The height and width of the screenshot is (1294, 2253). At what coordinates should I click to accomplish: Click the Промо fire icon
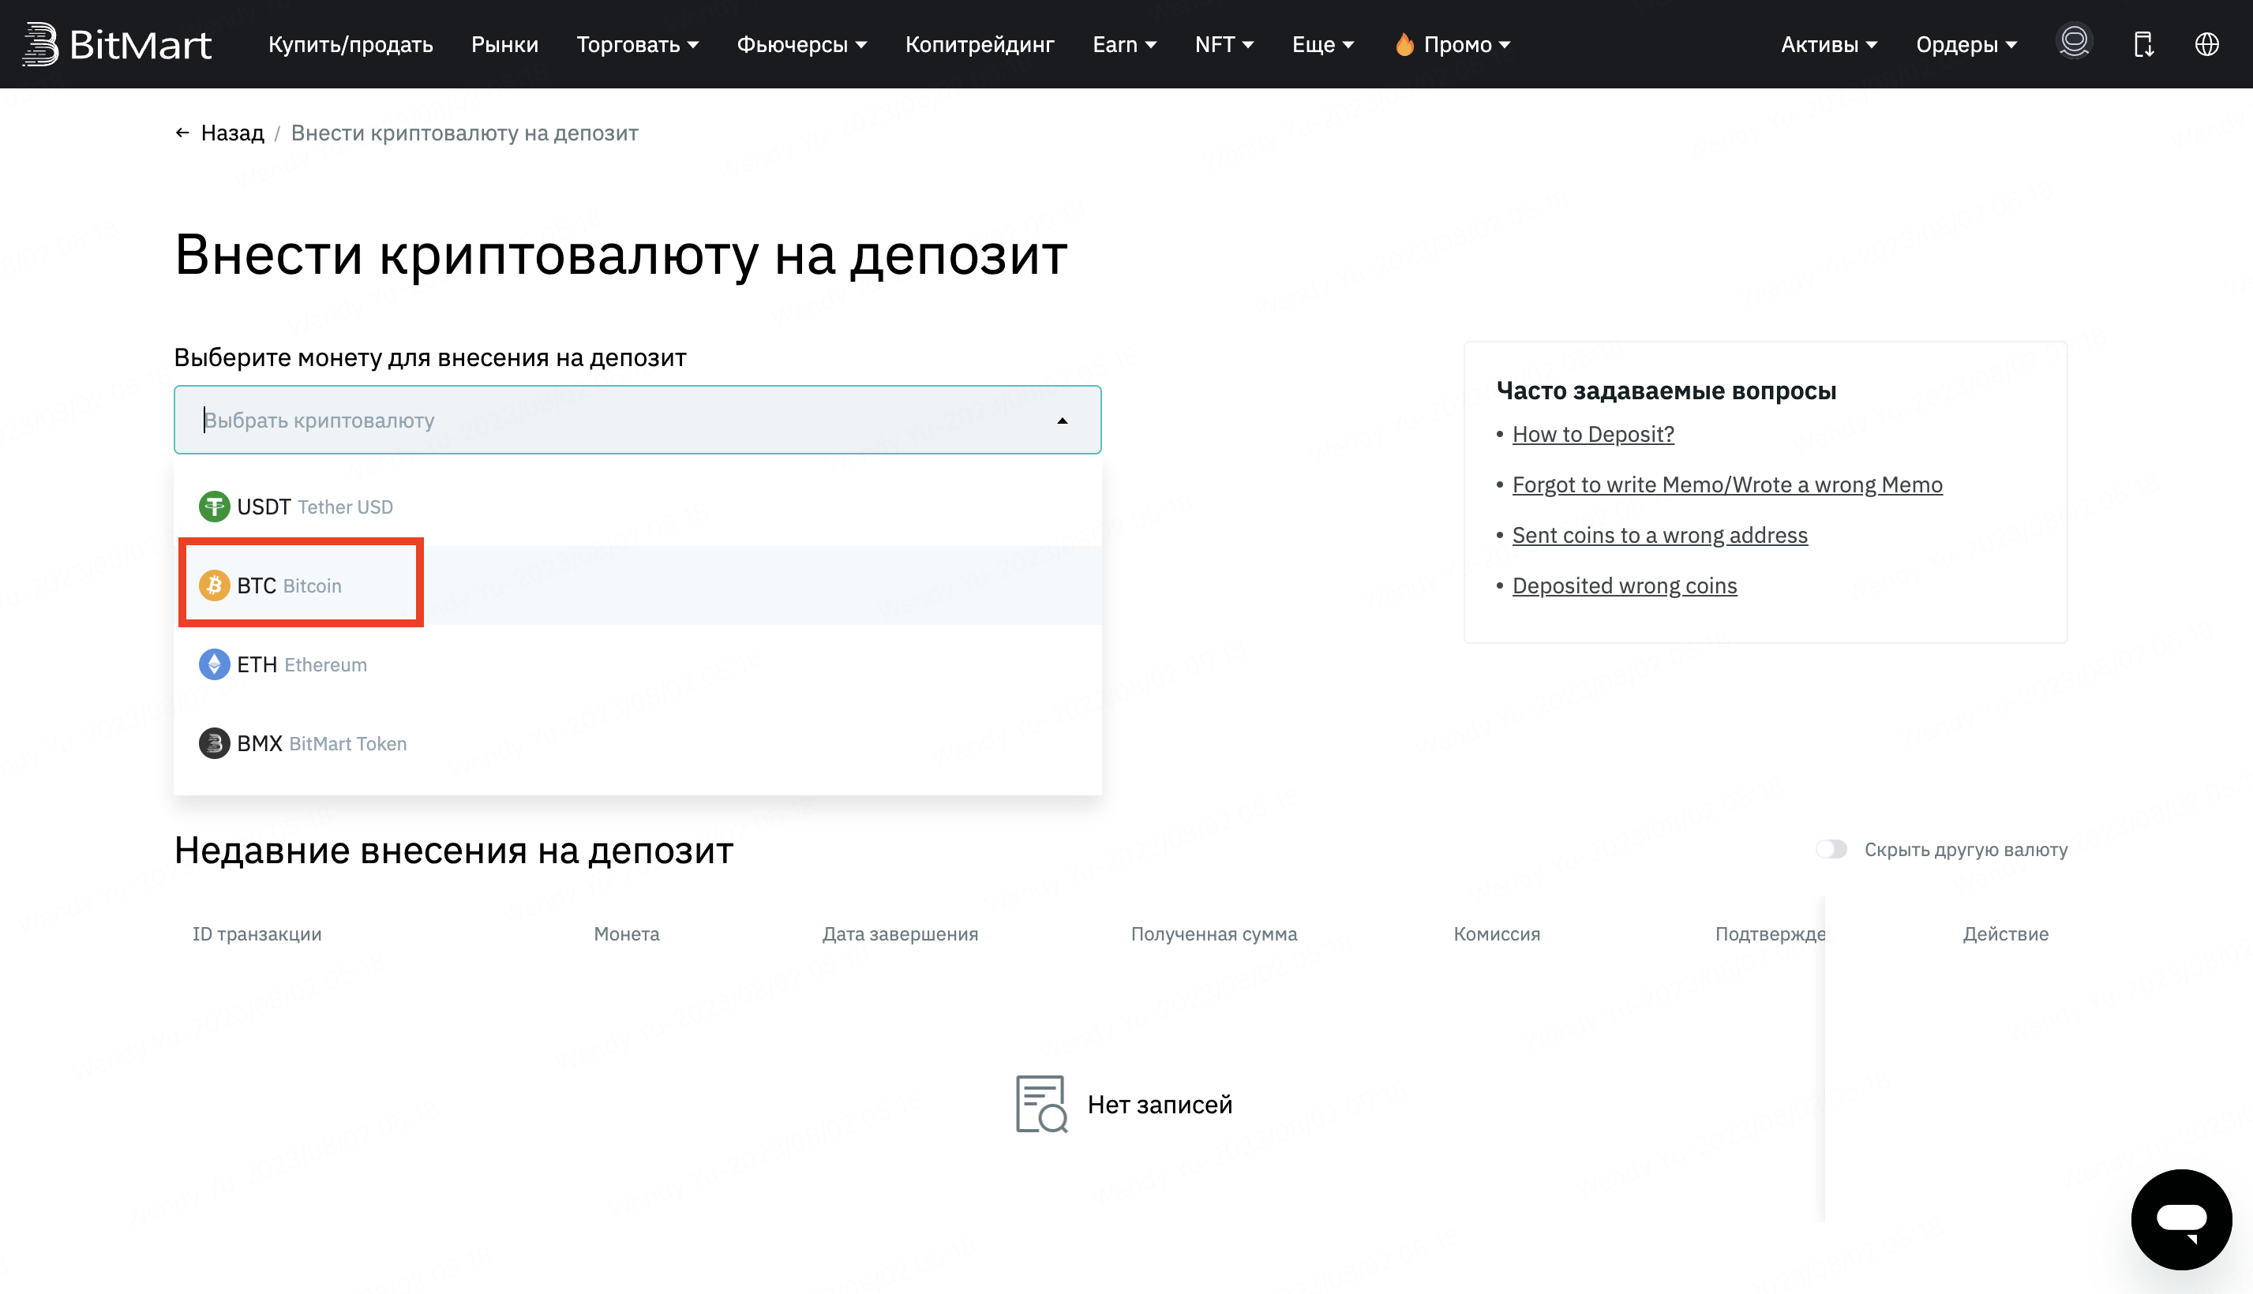point(1404,43)
